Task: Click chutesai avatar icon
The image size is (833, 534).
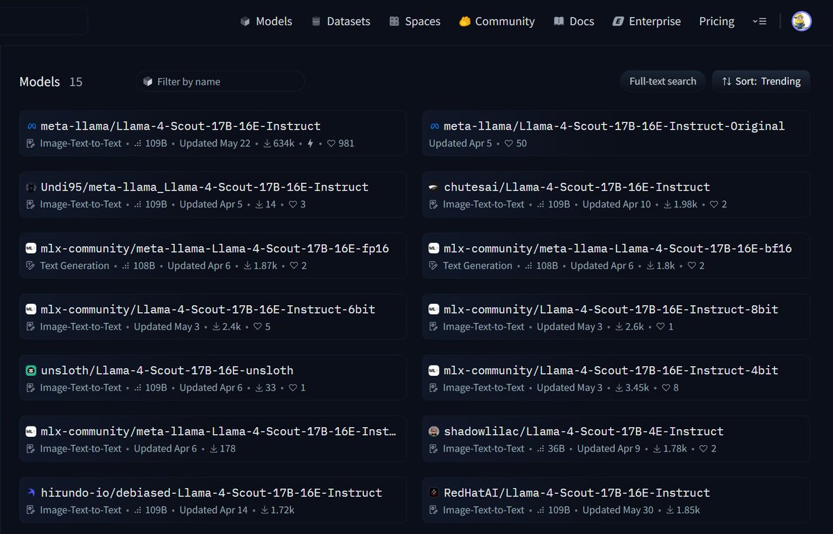Action: [434, 187]
